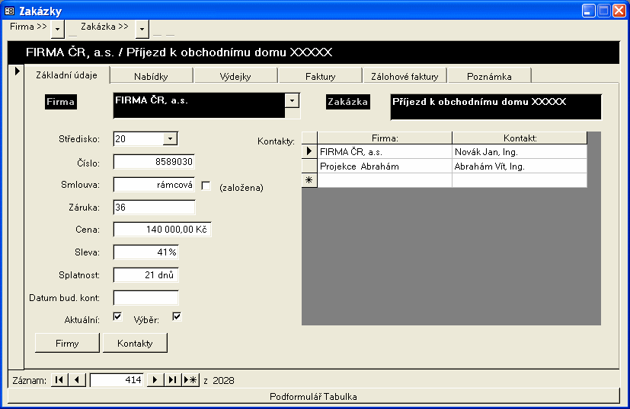630x409 pixels.
Task: Uncheck the Aktuální checkbox
Action: (117, 317)
